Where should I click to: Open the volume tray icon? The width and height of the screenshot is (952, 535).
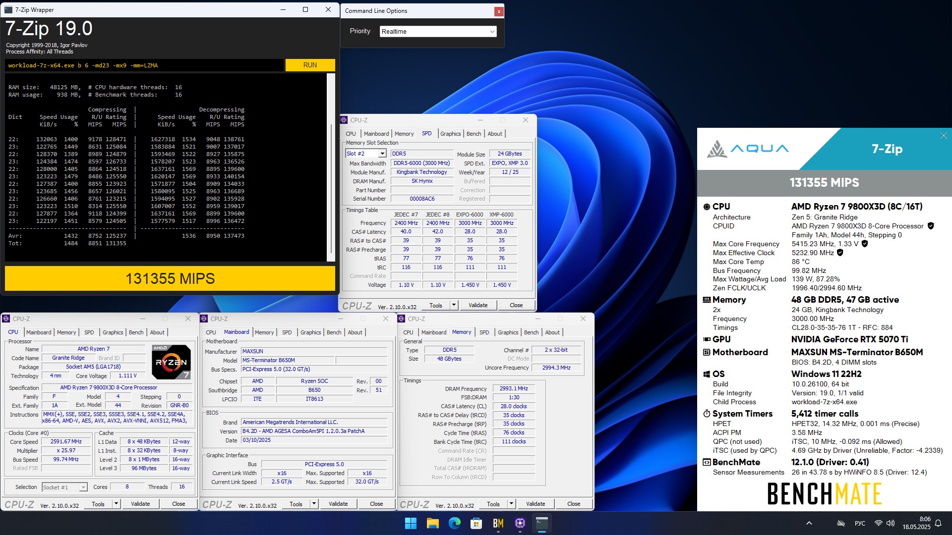891,523
